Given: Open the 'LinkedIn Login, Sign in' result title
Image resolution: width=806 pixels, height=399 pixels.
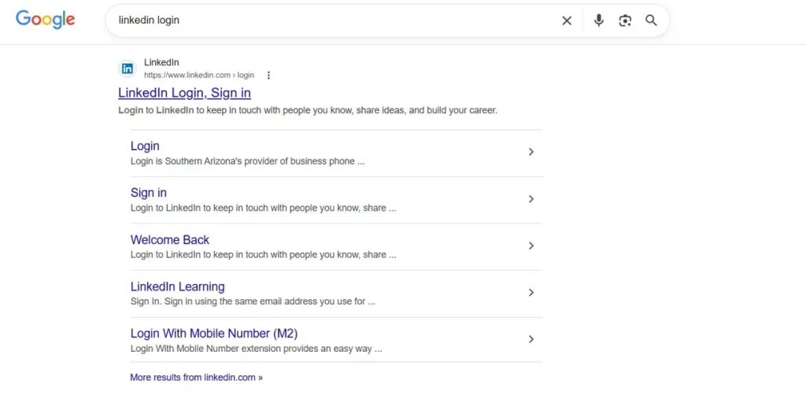Looking at the screenshot, I should [184, 93].
